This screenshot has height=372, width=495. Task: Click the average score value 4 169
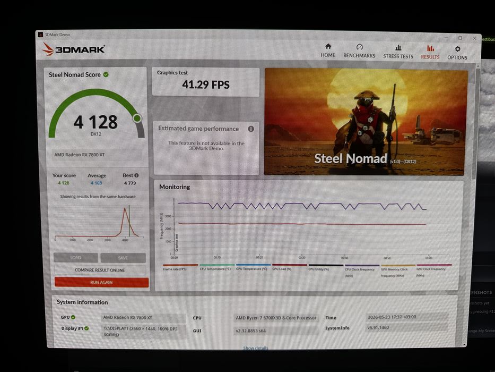coord(96,183)
